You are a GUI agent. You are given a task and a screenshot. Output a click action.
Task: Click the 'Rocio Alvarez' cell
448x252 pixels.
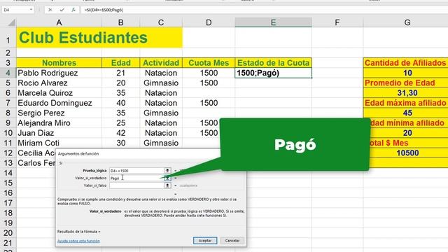[x=59, y=83]
